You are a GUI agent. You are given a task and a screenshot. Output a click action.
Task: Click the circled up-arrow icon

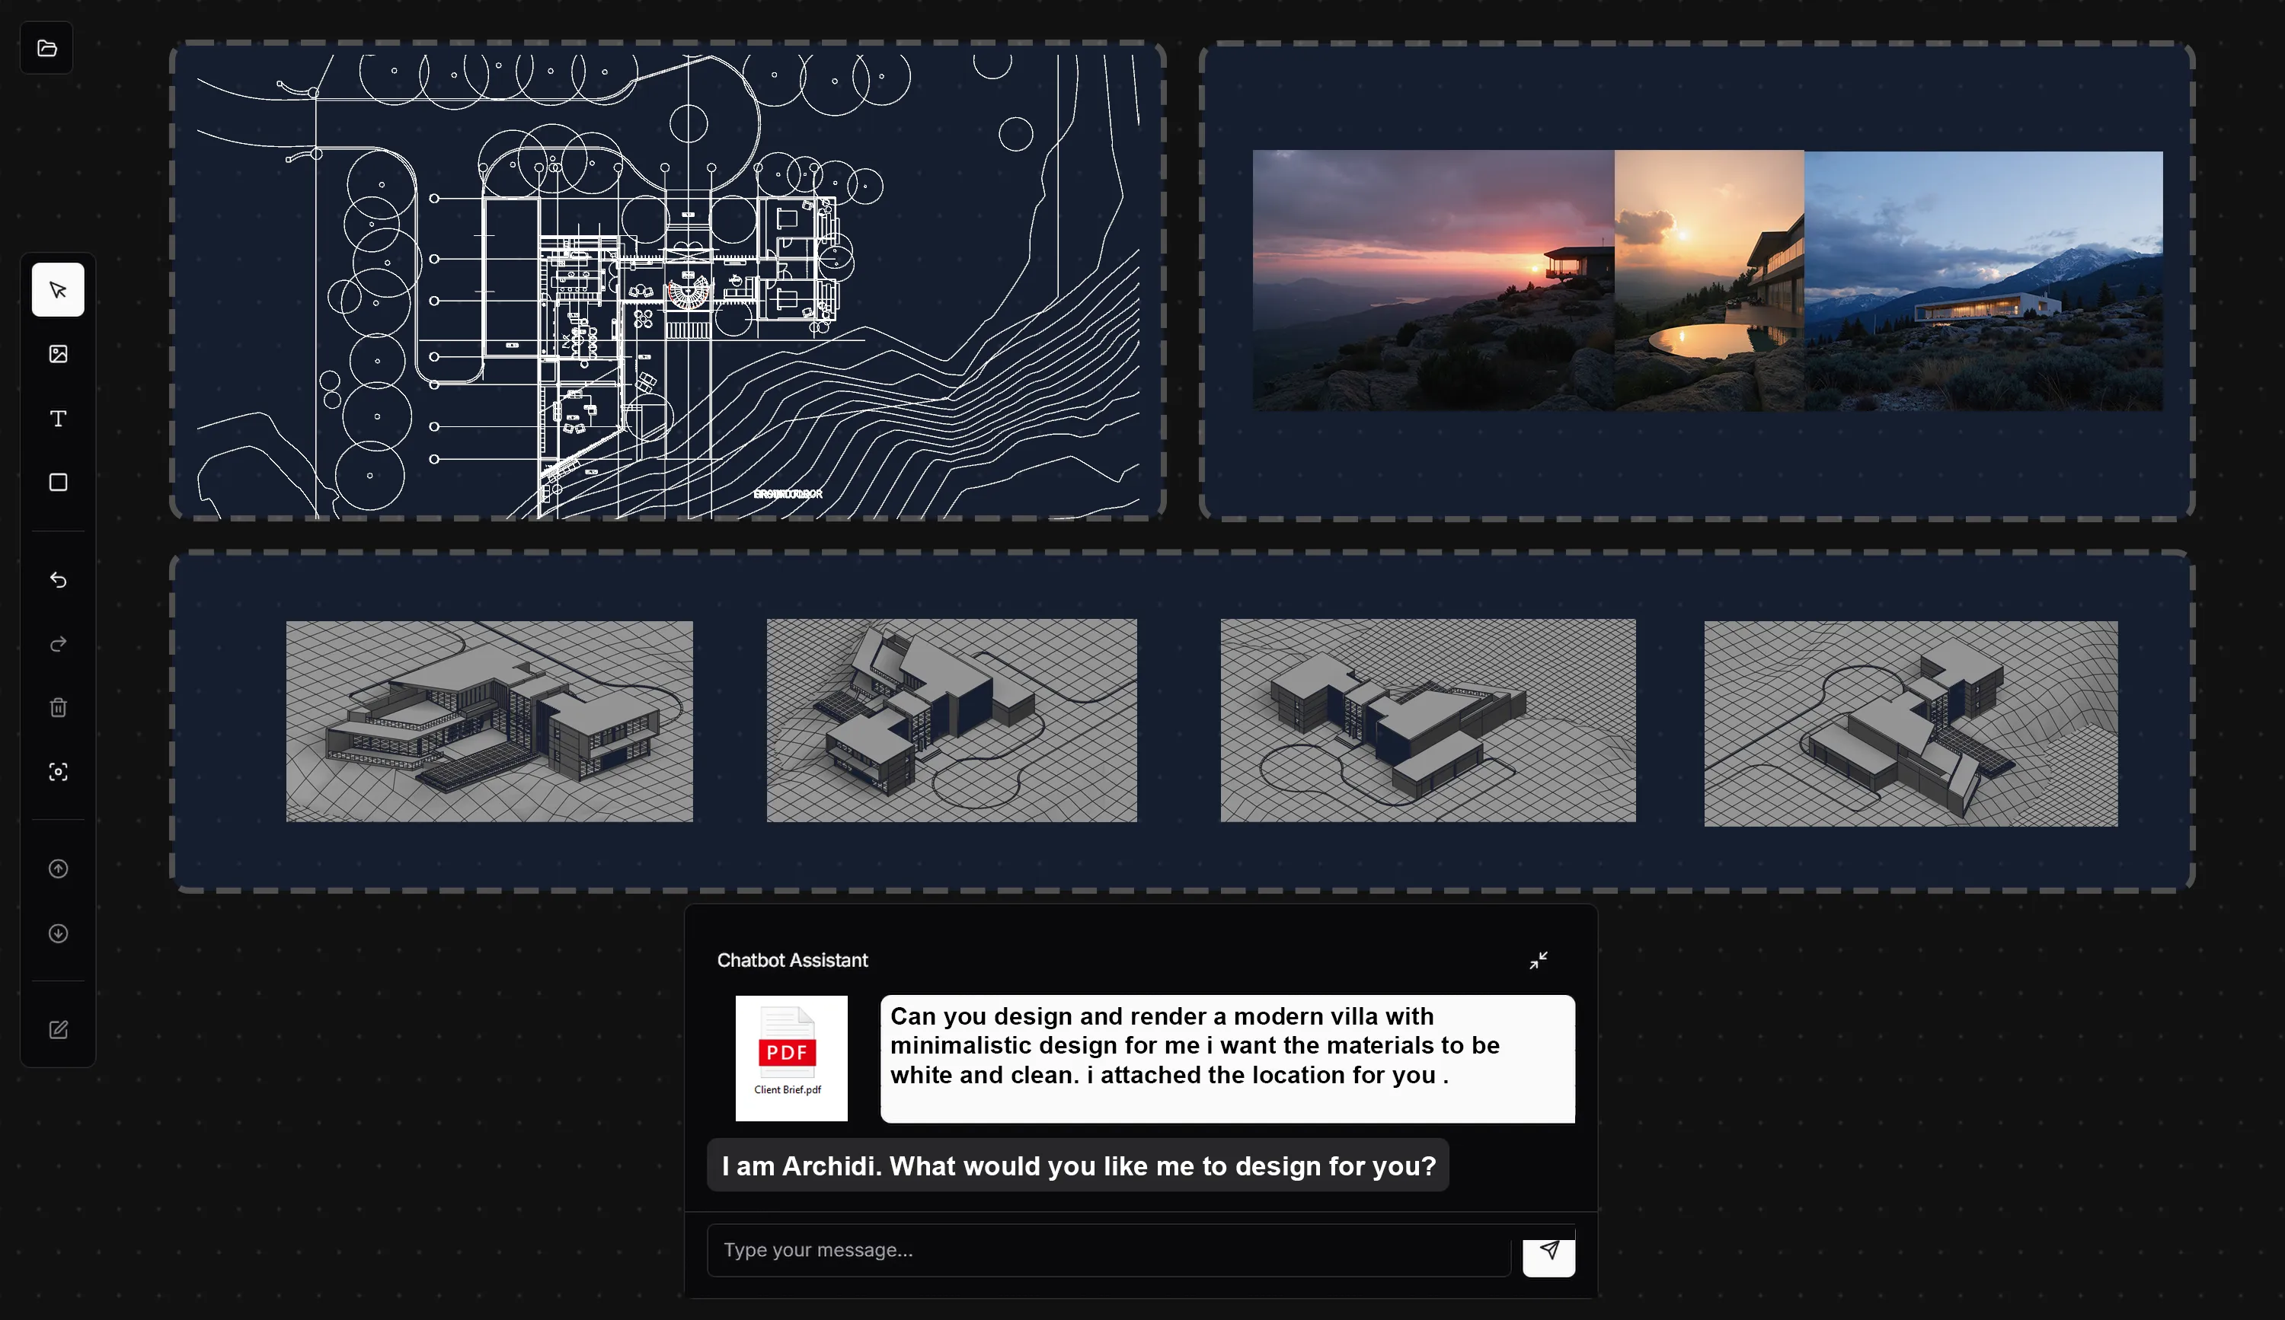[58, 869]
